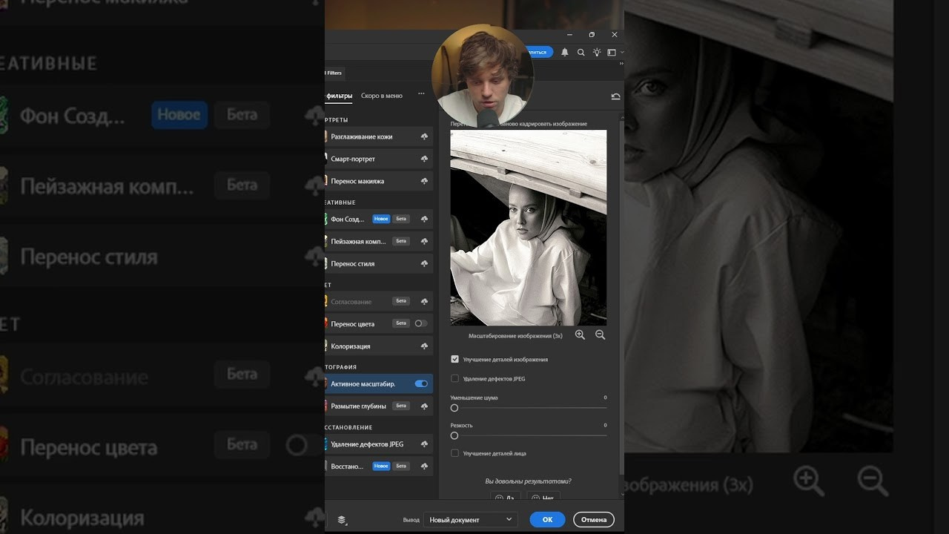Click the layers preview icon at bottom
Image resolution: width=949 pixels, height=534 pixels.
(342, 520)
